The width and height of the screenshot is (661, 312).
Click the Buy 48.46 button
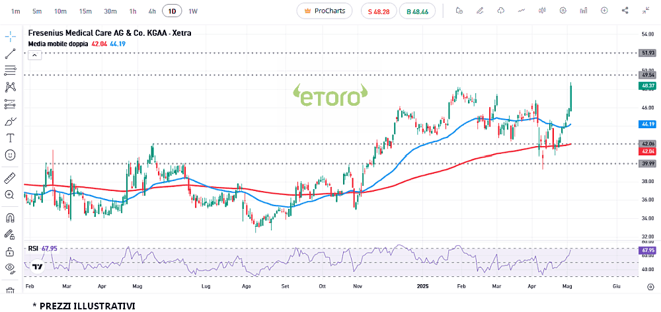(x=417, y=11)
